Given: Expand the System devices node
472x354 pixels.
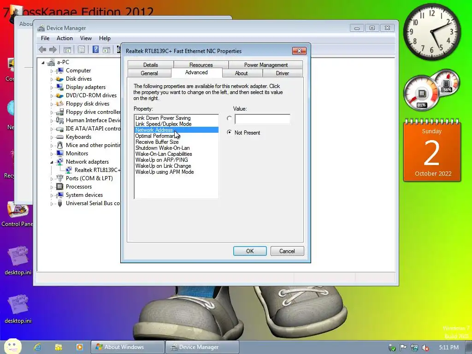Looking at the screenshot, I should click(x=52, y=195).
